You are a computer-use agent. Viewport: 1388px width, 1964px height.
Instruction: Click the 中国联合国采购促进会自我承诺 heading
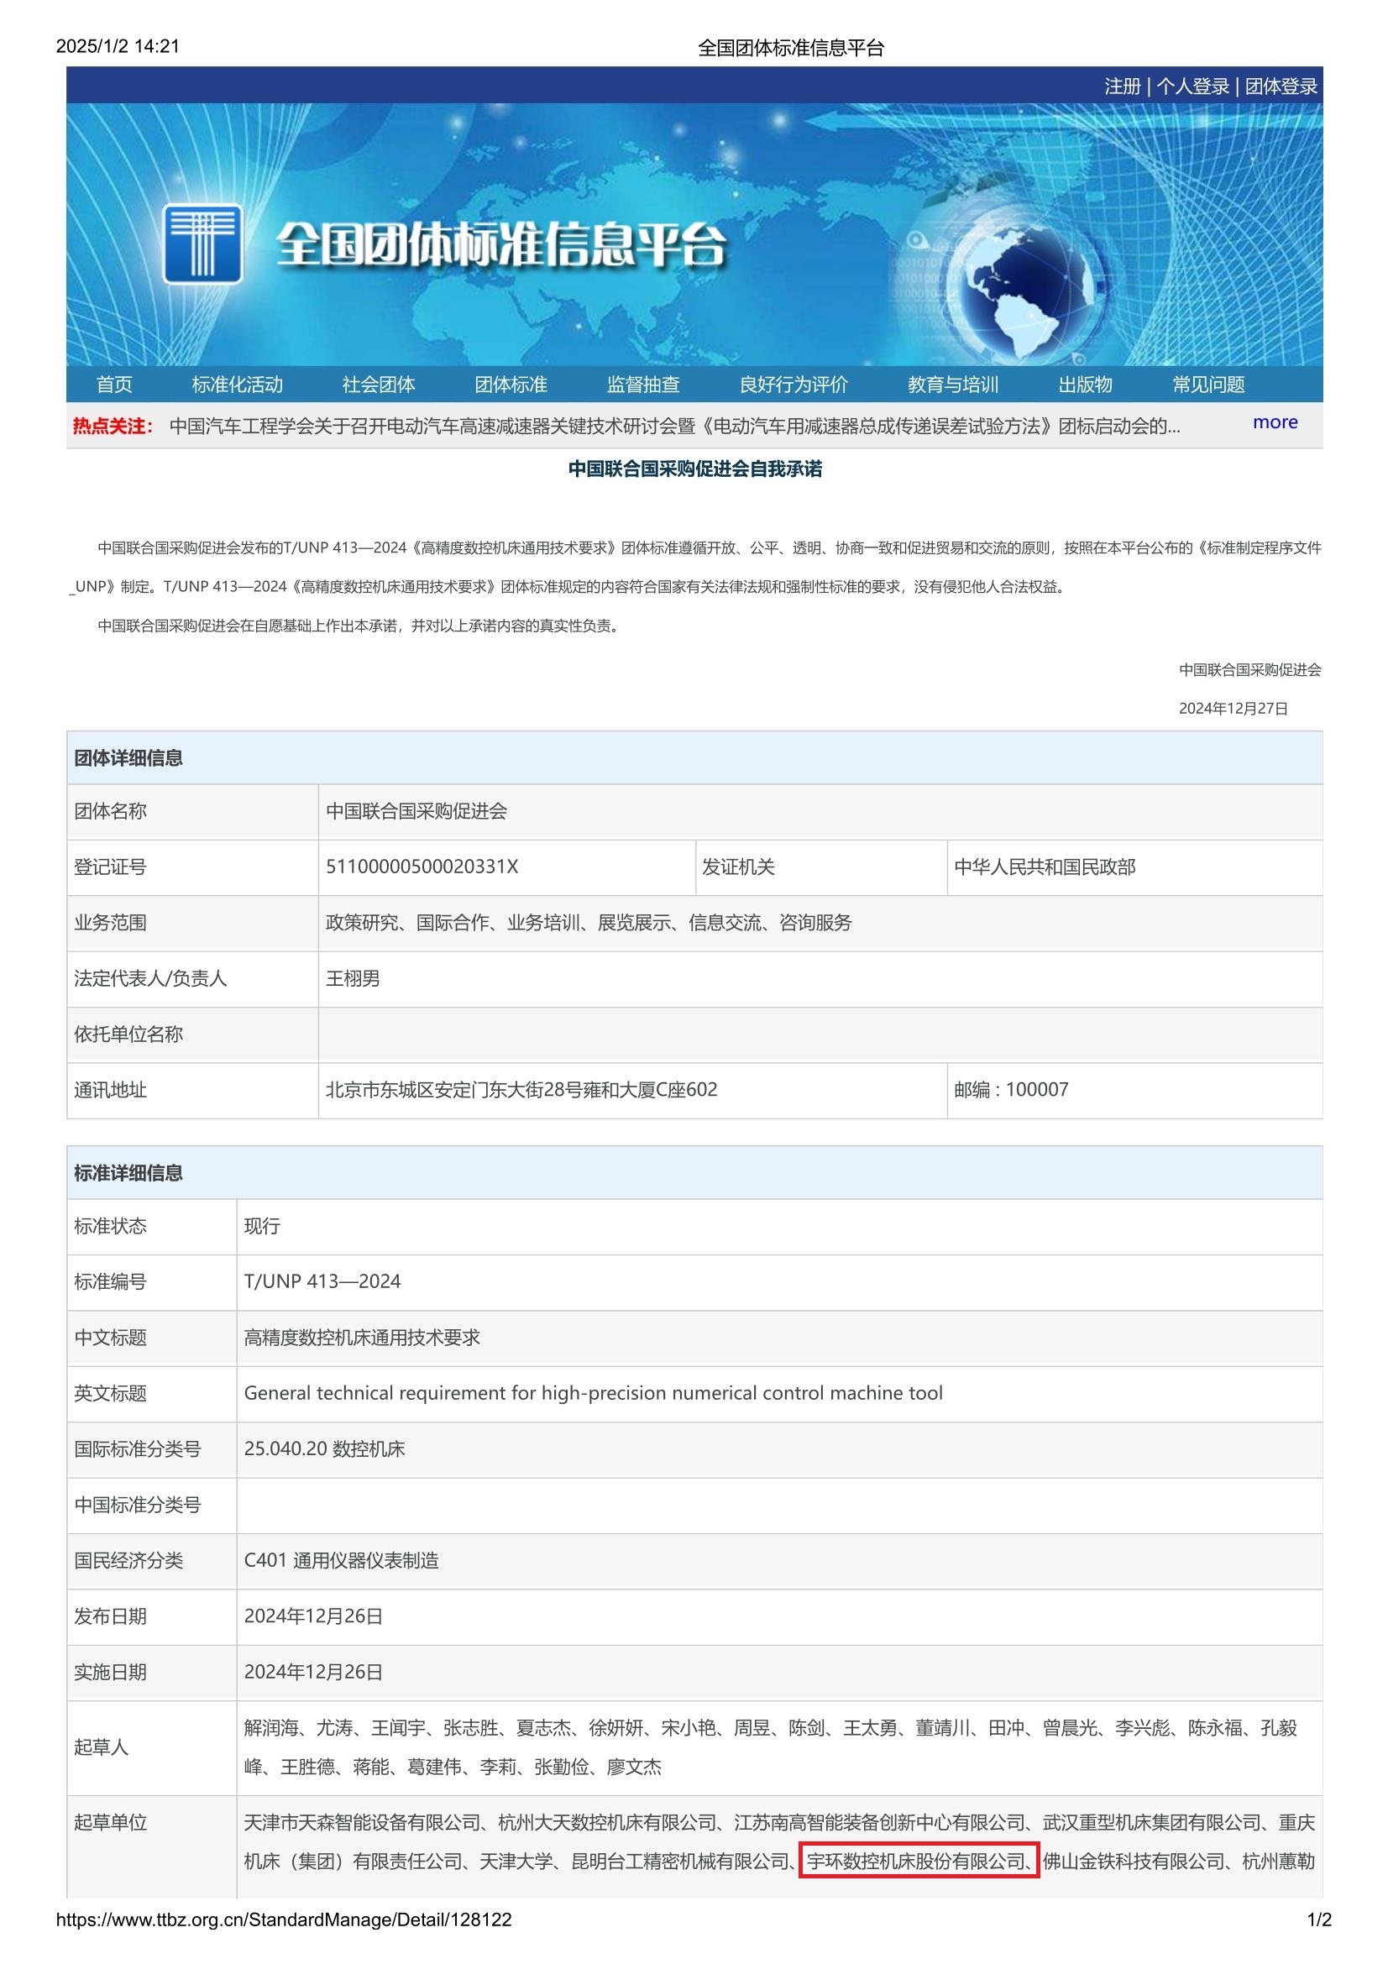click(695, 469)
